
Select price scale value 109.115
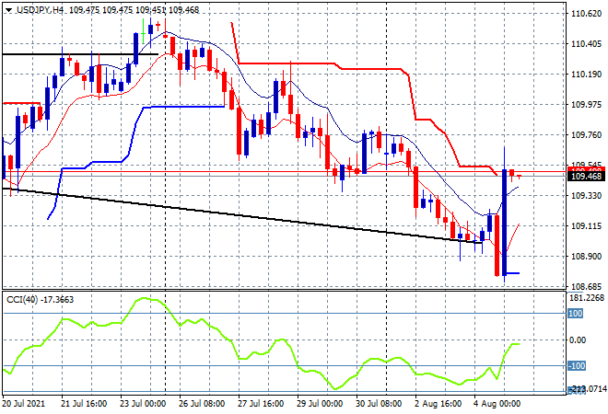(x=586, y=225)
